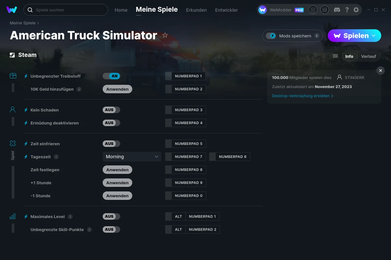The height and width of the screenshot is (260, 391).
Task: Open settings gear icon
Action: click(x=356, y=10)
